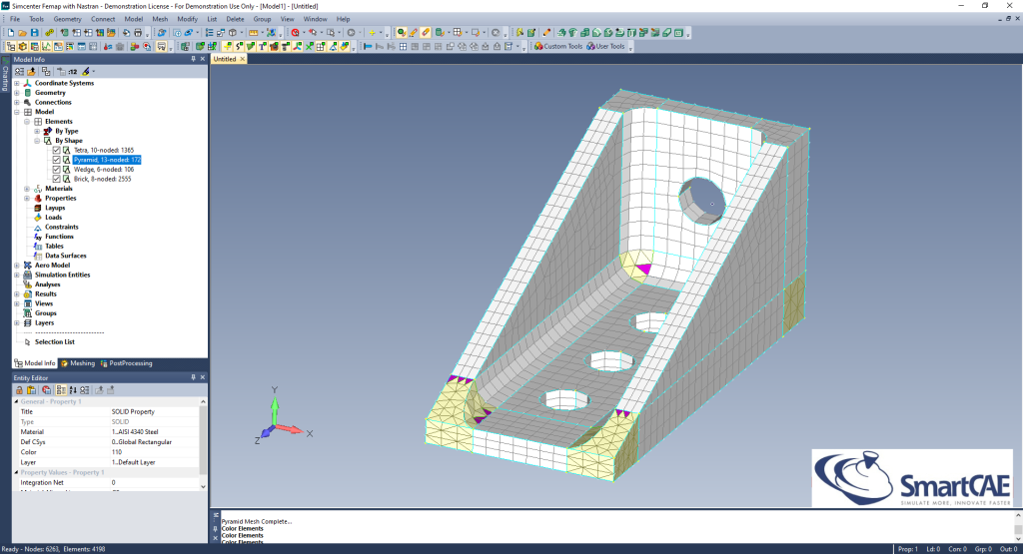Uncheck the Wedge, 6-noded checkbox
The width and height of the screenshot is (1023, 554).
pos(56,169)
